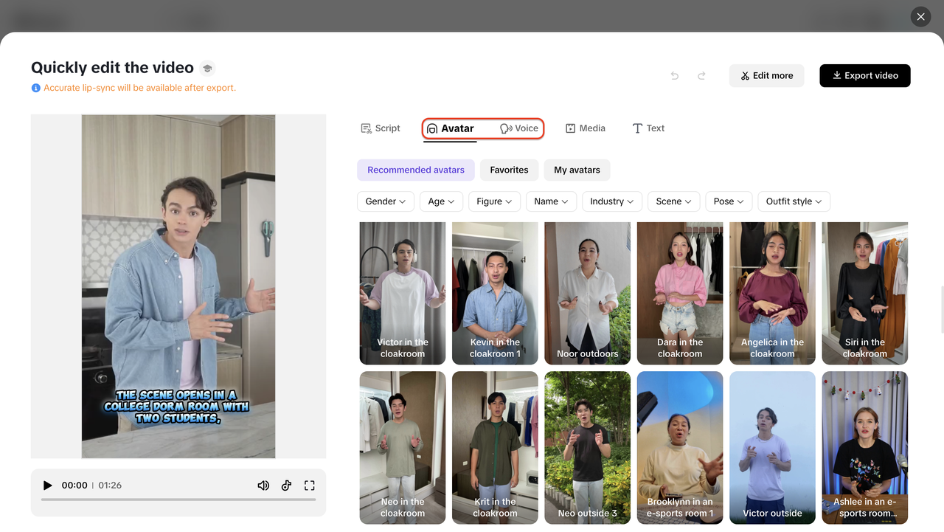Show My avatars list

click(x=577, y=170)
